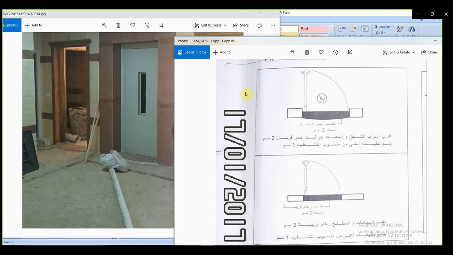
Task: Print the IMG-20161127 photo
Action: click(x=259, y=25)
